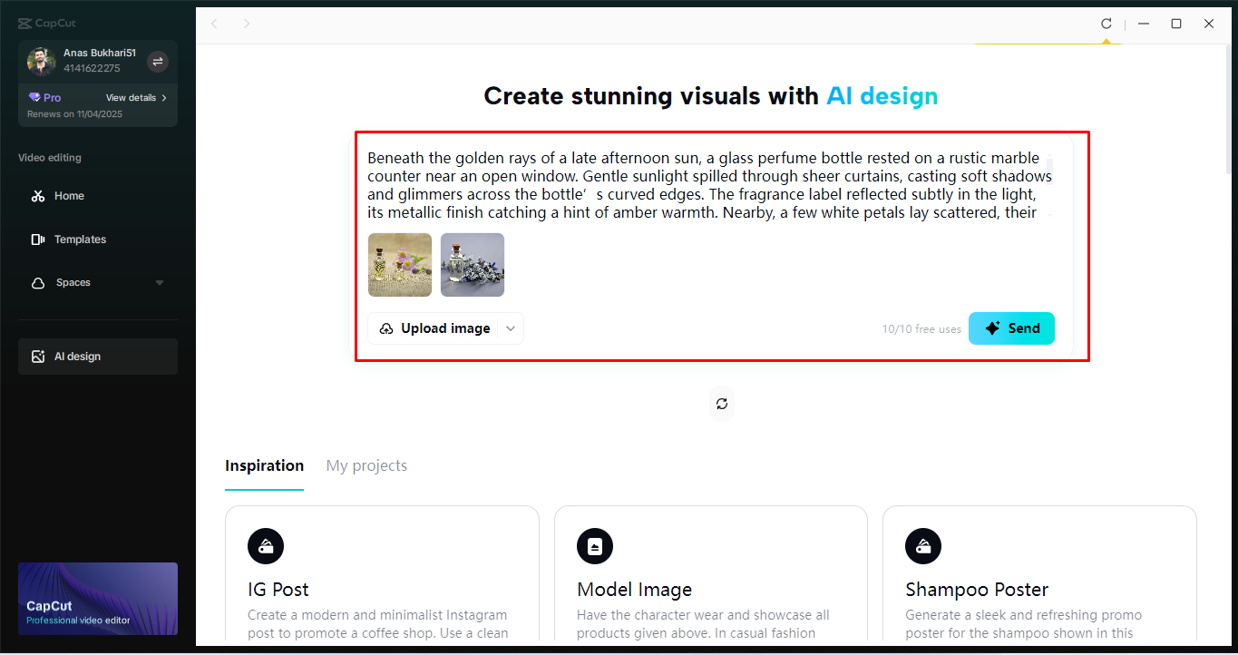The image size is (1238, 655).
Task: Click the Send button to generate
Action: [1011, 327]
